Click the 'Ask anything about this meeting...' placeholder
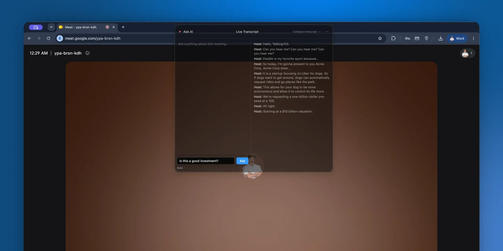Viewport: 503px width, 251px height. pyautogui.click(x=203, y=44)
